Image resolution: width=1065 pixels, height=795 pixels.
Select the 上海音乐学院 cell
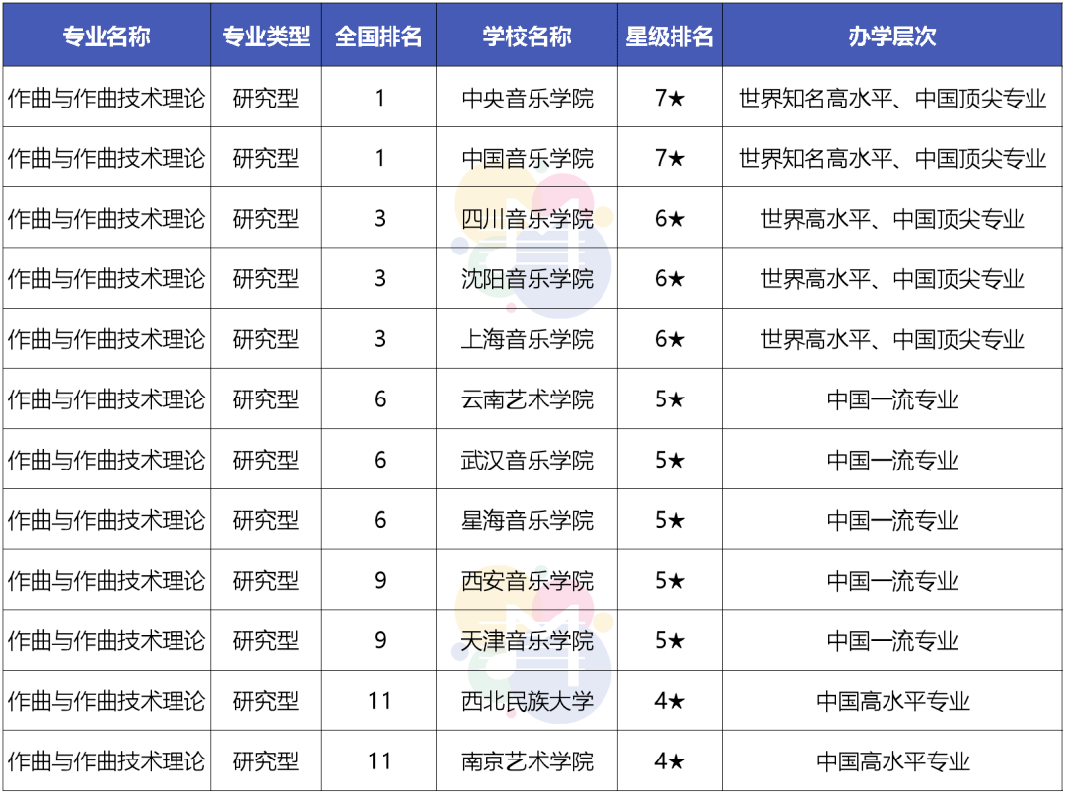coord(528,339)
